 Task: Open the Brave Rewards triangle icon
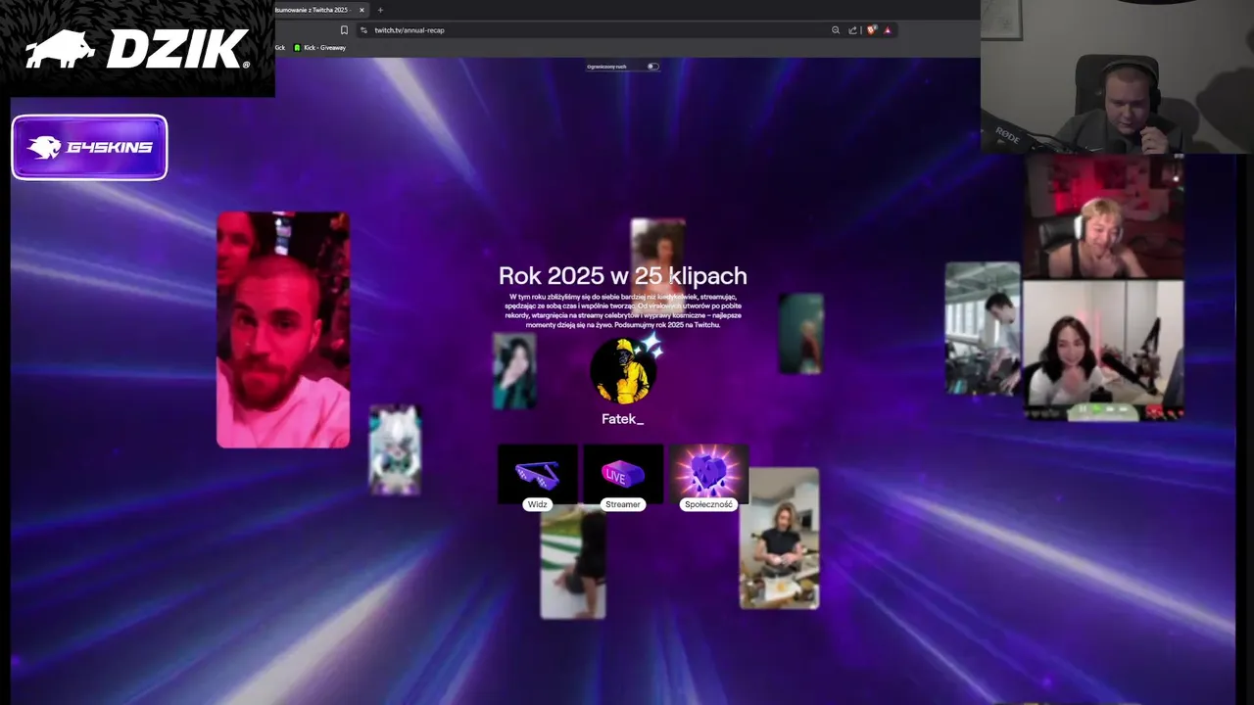(888, 30)
